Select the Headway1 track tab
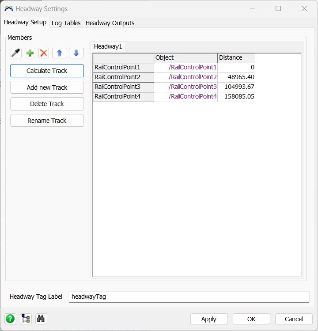This screenshot has height=331, width=318. 108,46
